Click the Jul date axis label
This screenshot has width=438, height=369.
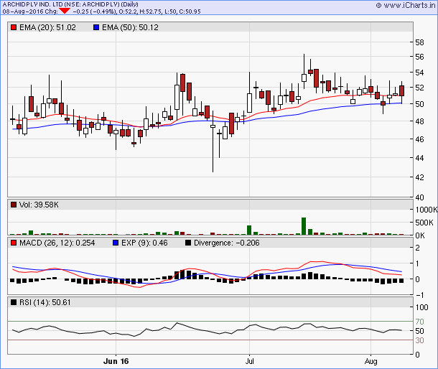[249, 361]
